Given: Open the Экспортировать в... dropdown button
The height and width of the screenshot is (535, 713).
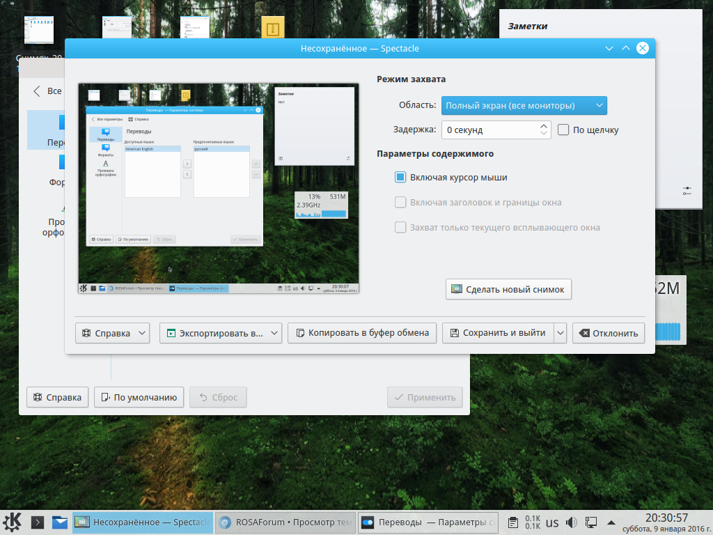Looking at the screenshot, I should [221, 333].
